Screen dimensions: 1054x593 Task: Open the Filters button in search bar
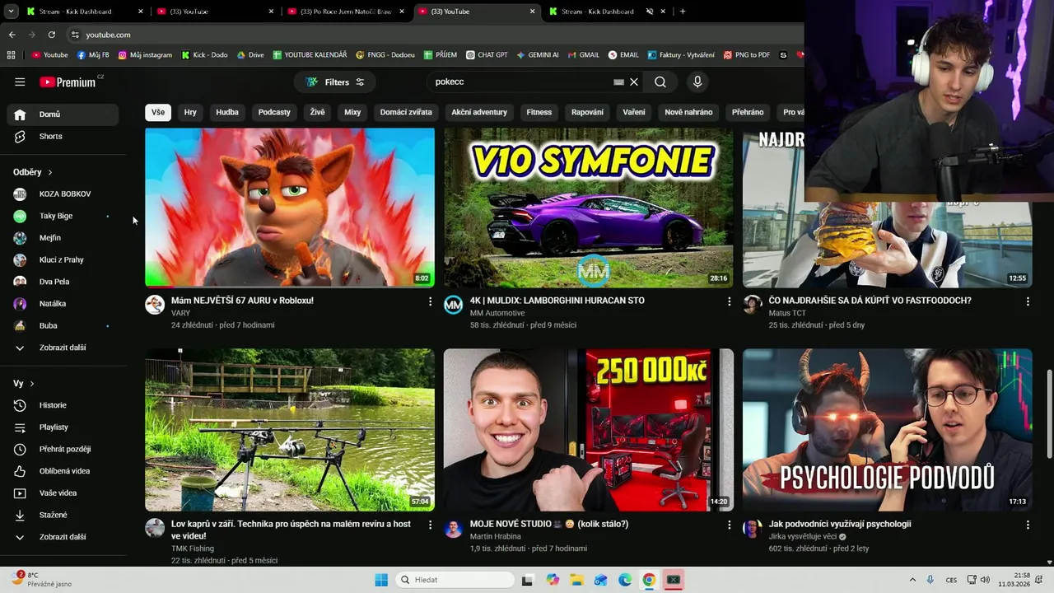tap(335, 82)
